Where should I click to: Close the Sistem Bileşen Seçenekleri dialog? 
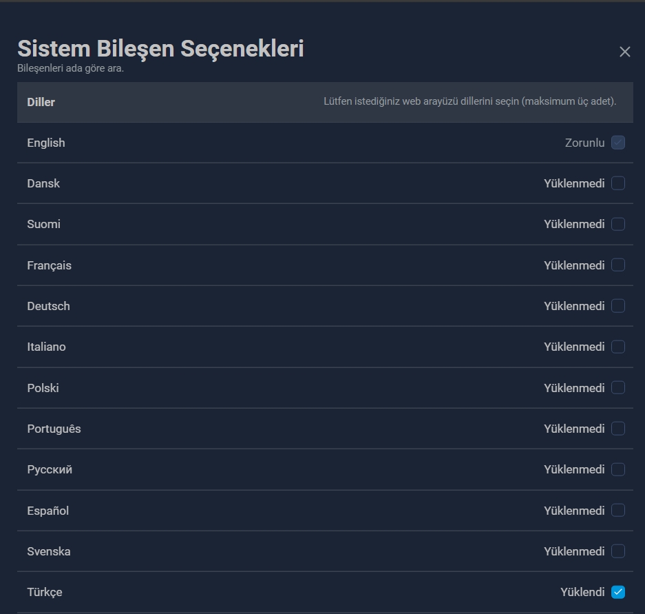[624, 52]
